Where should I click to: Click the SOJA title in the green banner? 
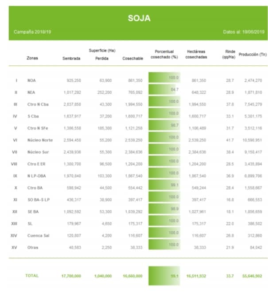139,18
